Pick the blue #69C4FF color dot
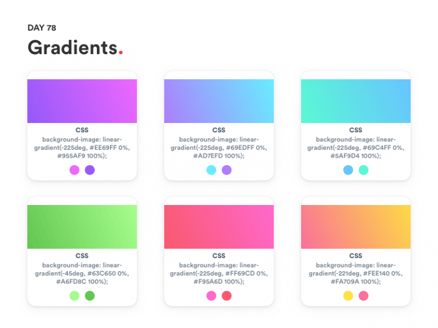 [x=348, y=170]
